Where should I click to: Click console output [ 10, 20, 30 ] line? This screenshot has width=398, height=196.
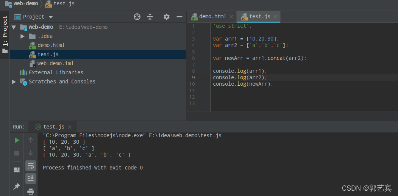[64, 142]
